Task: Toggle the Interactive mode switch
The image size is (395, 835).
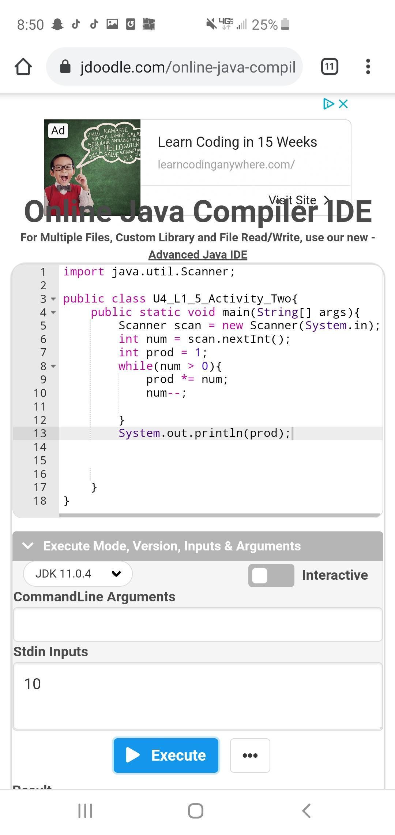Action: point(271,575)
